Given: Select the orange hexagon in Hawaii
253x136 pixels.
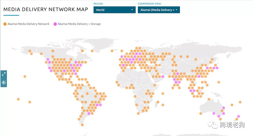Looking at the screenshot, I should (x=25, y=76).
